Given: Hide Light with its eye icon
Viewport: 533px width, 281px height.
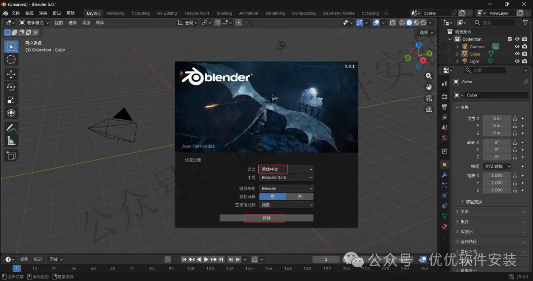Looking at the screenshot, I should point(517,62).
